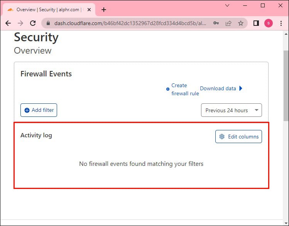Click the Add filter button
This screenshot has width=289, height=226.
tap(39, 110)
